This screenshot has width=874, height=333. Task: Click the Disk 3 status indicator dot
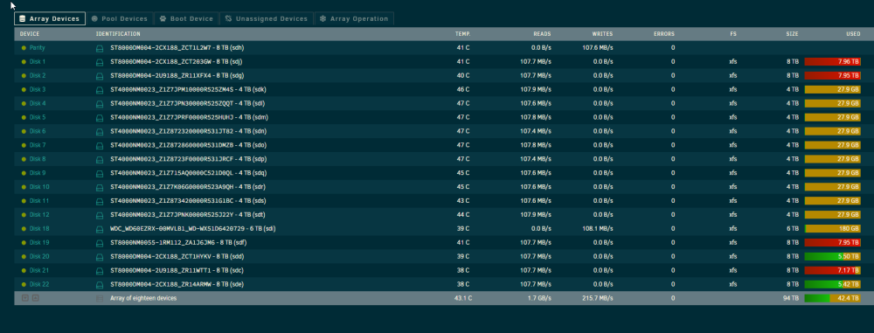point(24,90)
